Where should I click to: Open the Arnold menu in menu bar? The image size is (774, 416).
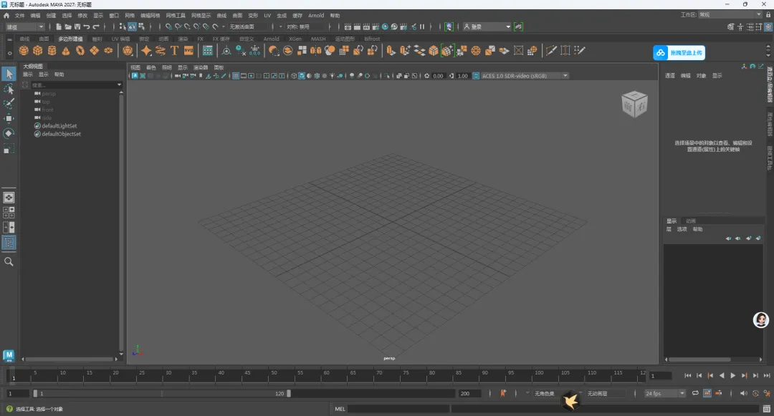click(x=316, y=15)
